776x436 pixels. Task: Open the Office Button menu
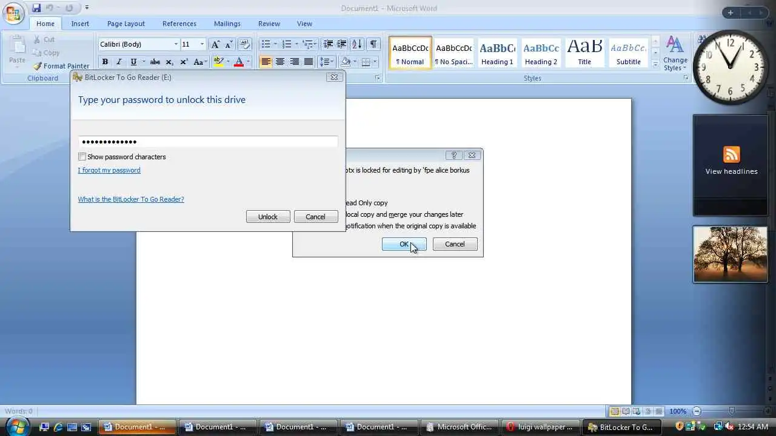[x=13, y=13]
